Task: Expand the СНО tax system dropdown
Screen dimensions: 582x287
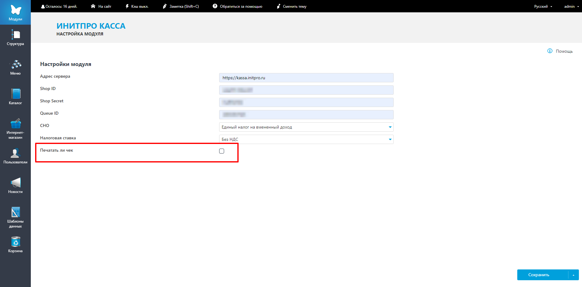Action: click(x=306, y=127)
